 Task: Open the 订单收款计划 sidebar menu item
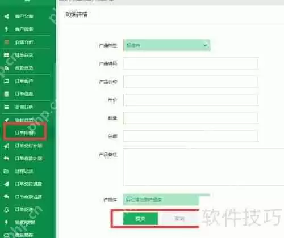click(28, 159)
